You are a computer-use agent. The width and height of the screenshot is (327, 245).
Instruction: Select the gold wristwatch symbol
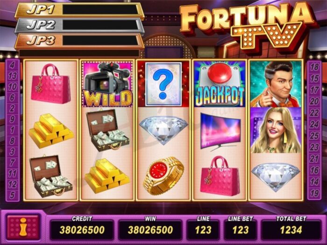coord(163,175)
